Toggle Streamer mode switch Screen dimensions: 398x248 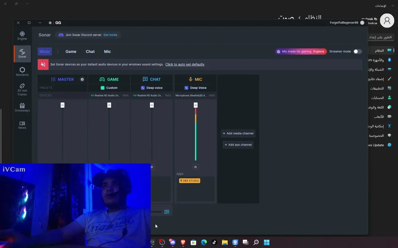tap(358, 51)
